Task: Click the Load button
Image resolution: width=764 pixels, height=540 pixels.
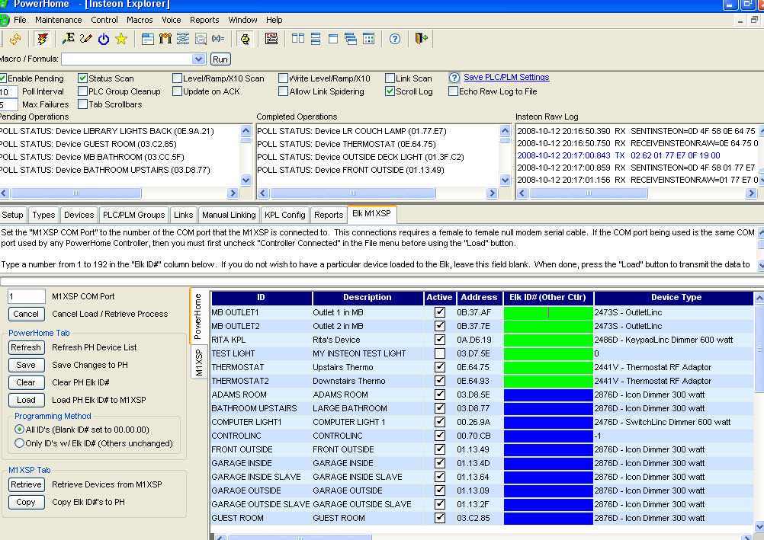Action: (27, 400)
